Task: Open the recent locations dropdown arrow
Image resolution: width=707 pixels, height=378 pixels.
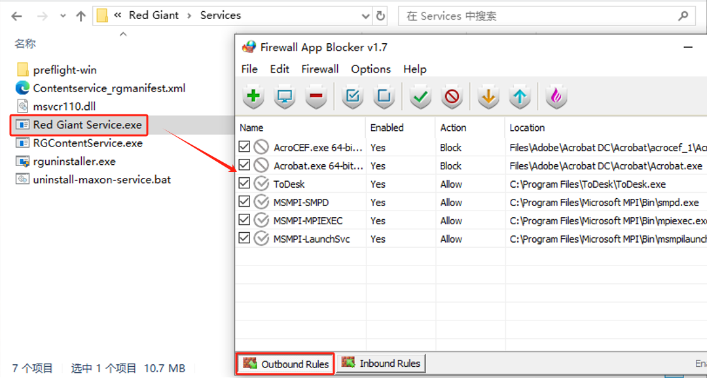Action: pyautogui.click(x=63, y=16)
